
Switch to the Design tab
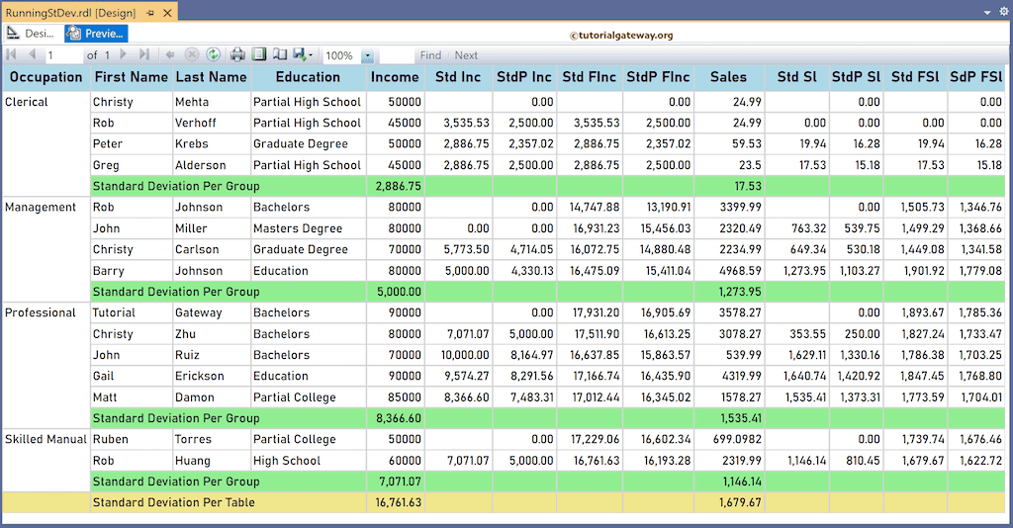(31, 34)
